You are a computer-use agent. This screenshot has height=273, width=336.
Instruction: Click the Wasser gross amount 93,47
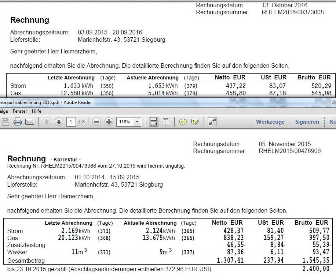pos(321,252)
